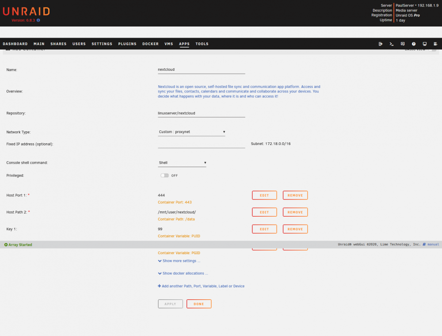Open the Users tab
Screen dimensions: 442x336
point(79,44)
